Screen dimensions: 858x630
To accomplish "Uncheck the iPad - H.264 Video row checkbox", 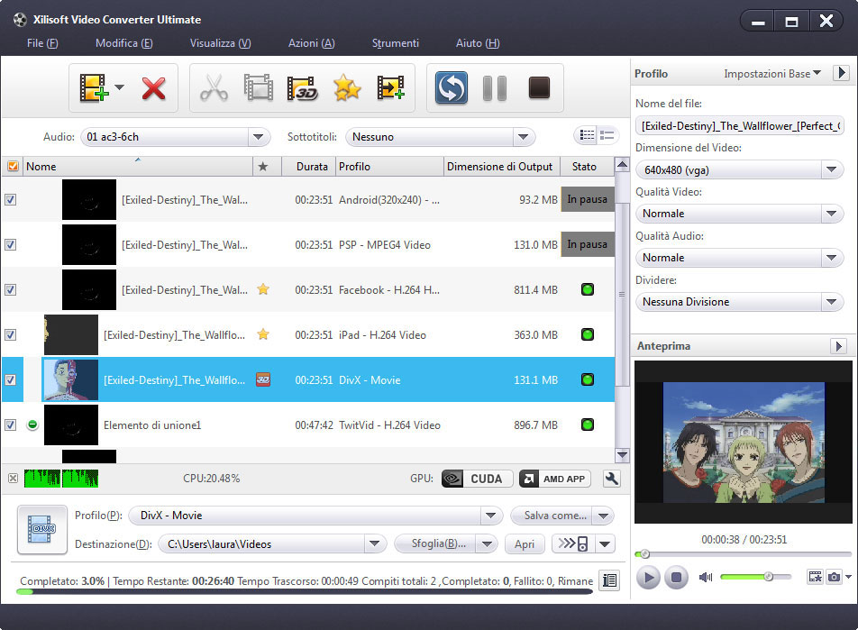I will click(x=11, y=335).
